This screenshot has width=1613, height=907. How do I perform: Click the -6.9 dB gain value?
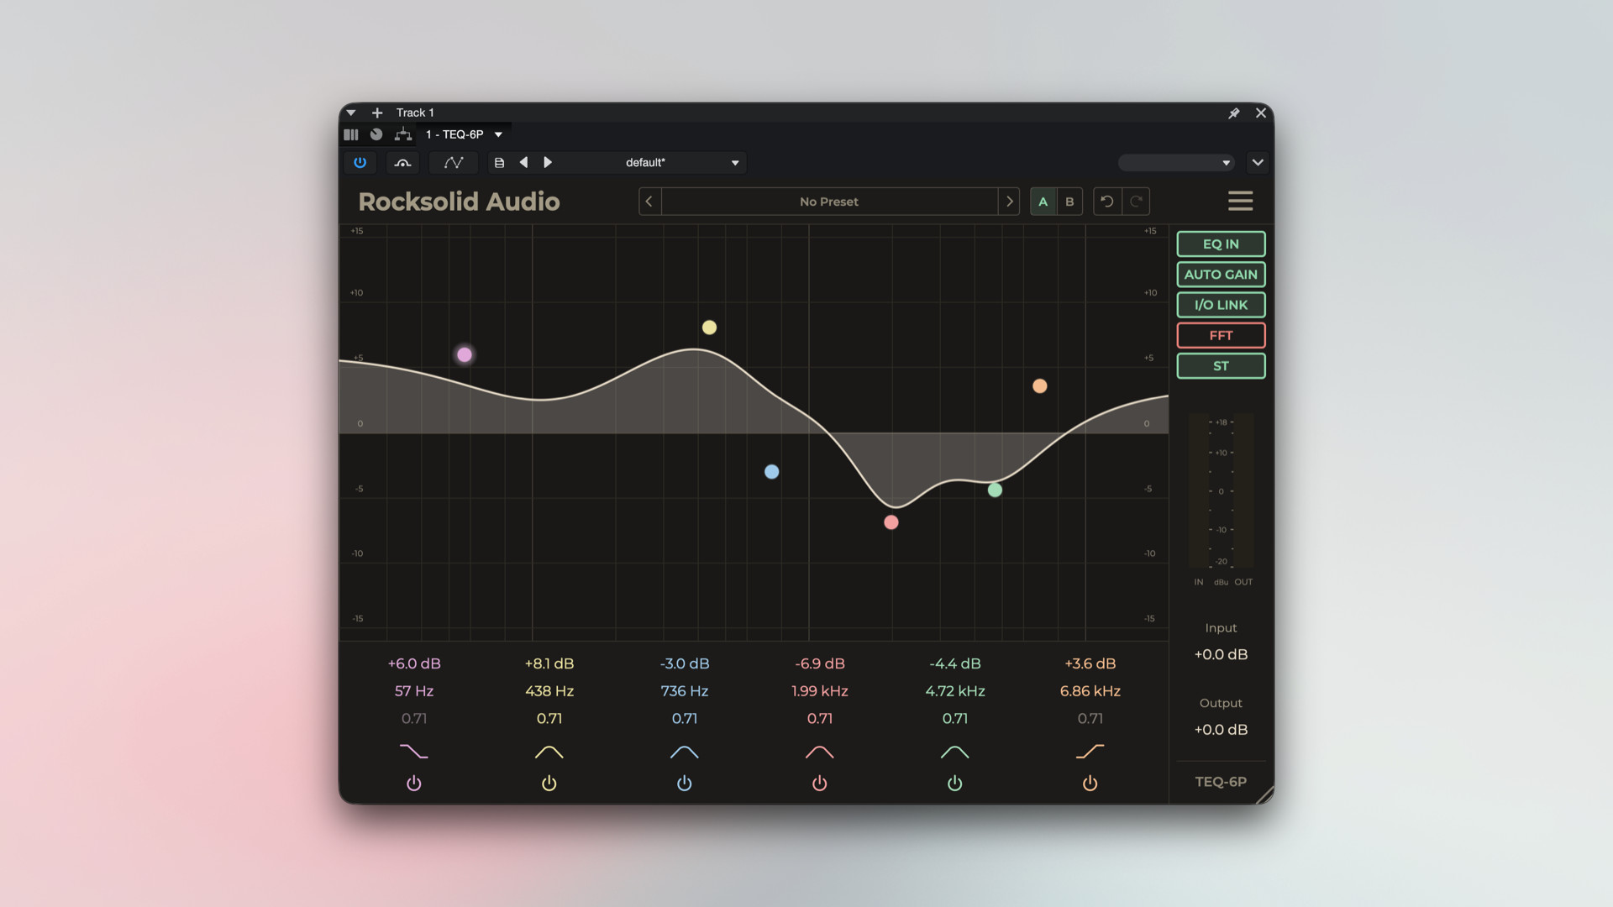[x=820, y=663]
